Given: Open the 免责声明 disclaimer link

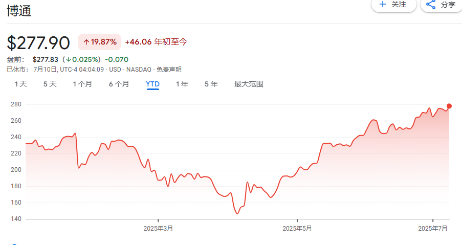Looking at the screenshot, I should (169, 70).
